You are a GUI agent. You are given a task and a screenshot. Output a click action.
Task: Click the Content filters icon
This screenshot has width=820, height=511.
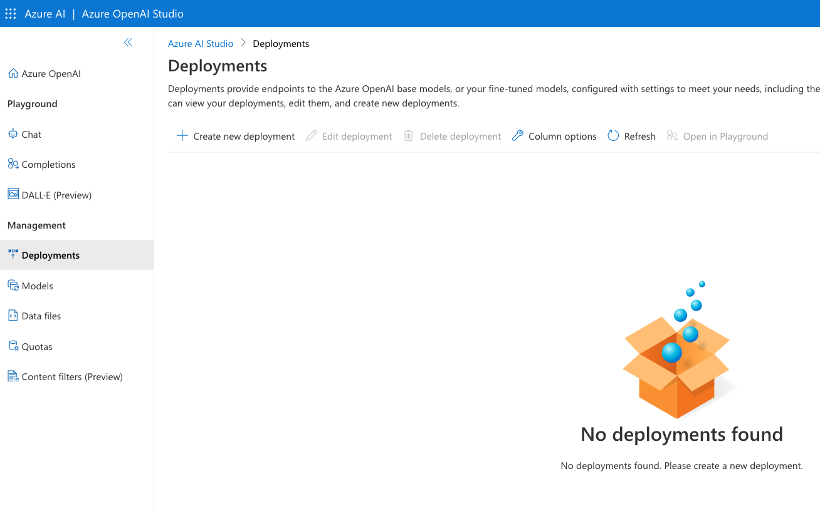pyautogui.click(x=13, y=376)
